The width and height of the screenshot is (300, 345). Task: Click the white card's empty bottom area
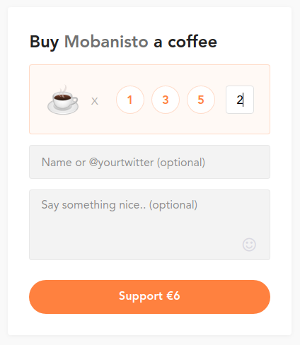pos(149,324)
